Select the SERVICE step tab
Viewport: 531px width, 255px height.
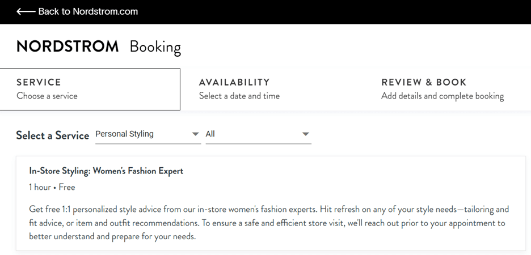click(90, 90)
